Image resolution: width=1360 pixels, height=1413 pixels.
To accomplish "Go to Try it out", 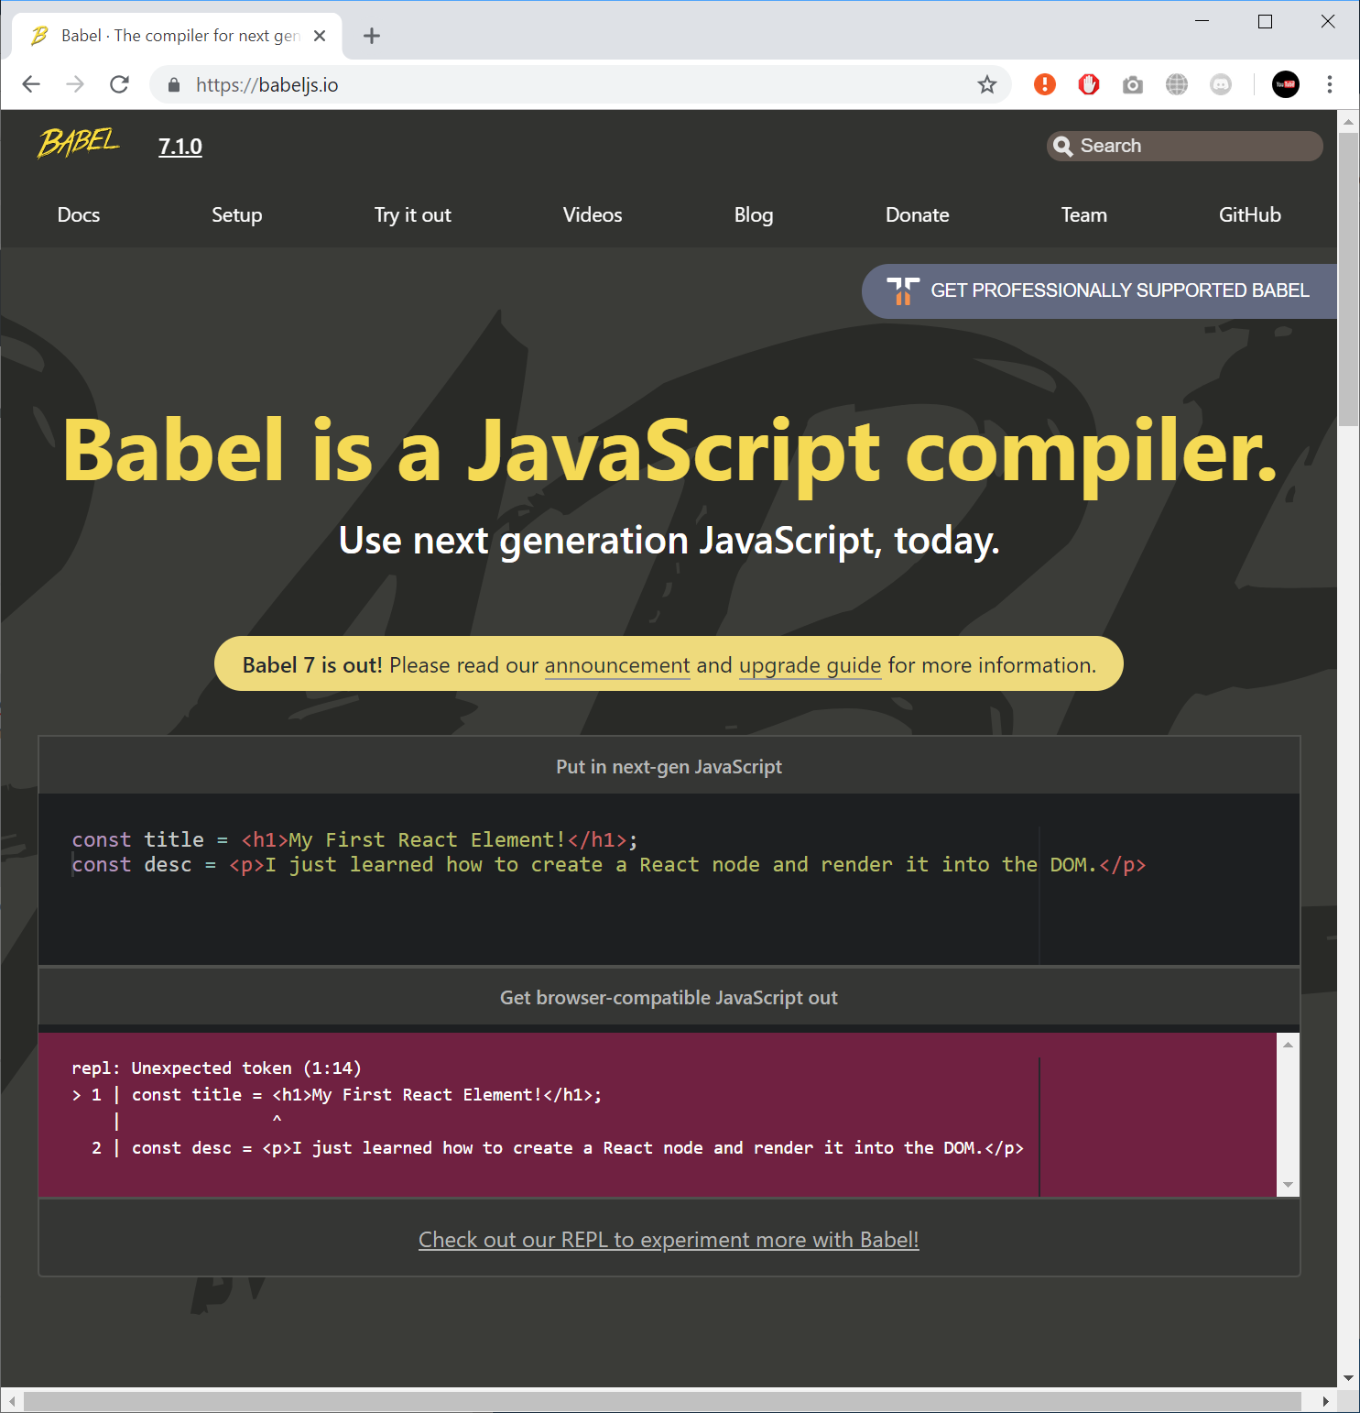I will pos(412,214).
